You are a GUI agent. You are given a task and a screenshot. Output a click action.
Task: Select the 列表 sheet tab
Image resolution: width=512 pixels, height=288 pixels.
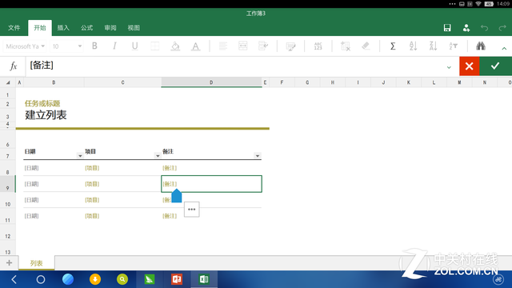37,263
